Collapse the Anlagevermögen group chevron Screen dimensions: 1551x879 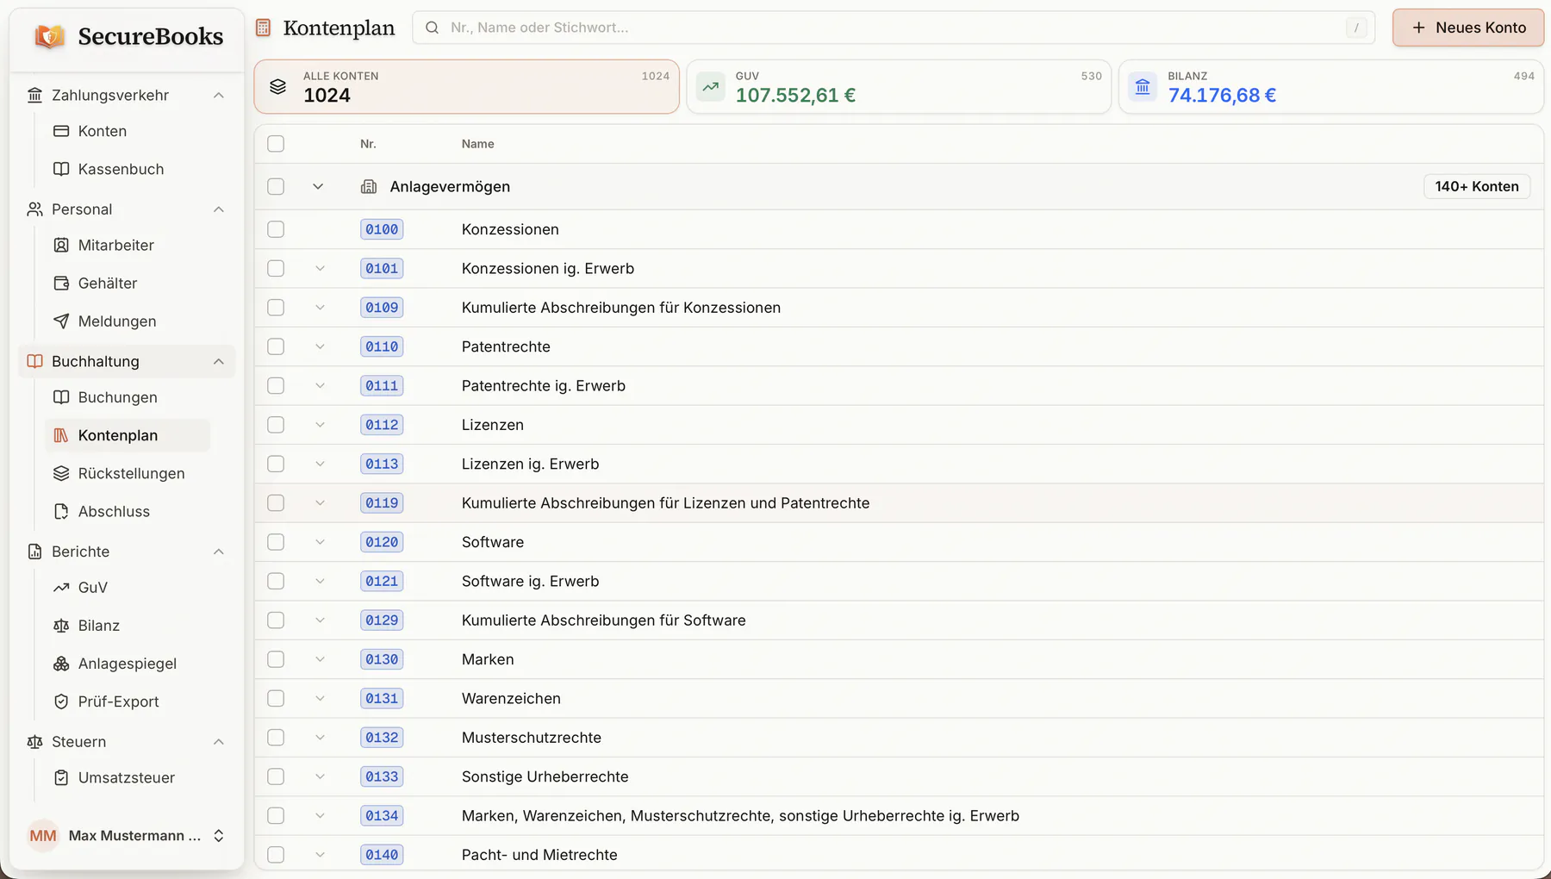(x=318, y=186)
